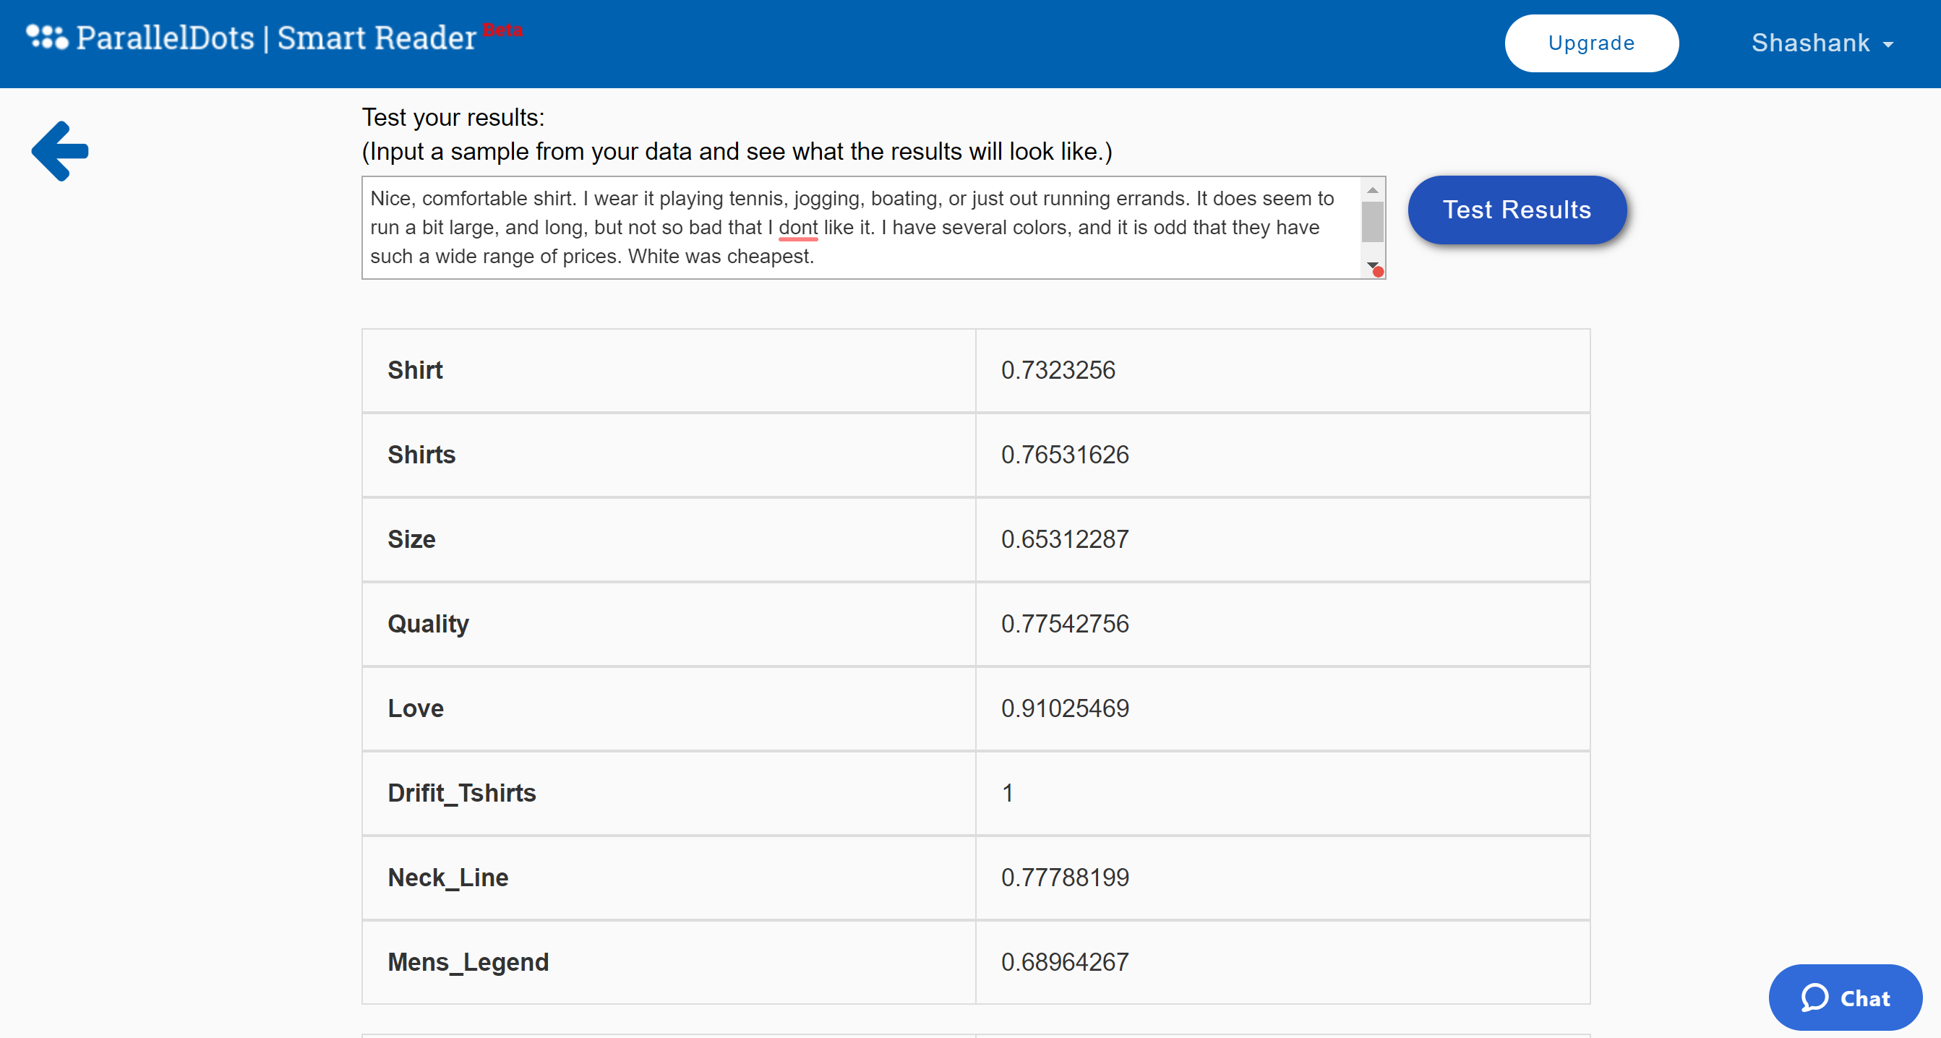Click the Mens_Legend row label
This screenshot has height=1038, width=1941.
pyautogui.click(x=468, y=961)
